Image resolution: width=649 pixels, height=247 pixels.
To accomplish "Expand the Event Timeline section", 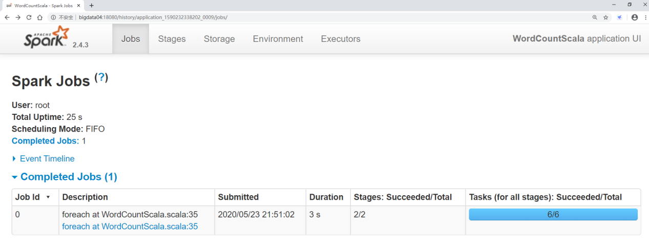I will [x=47, y=159].
